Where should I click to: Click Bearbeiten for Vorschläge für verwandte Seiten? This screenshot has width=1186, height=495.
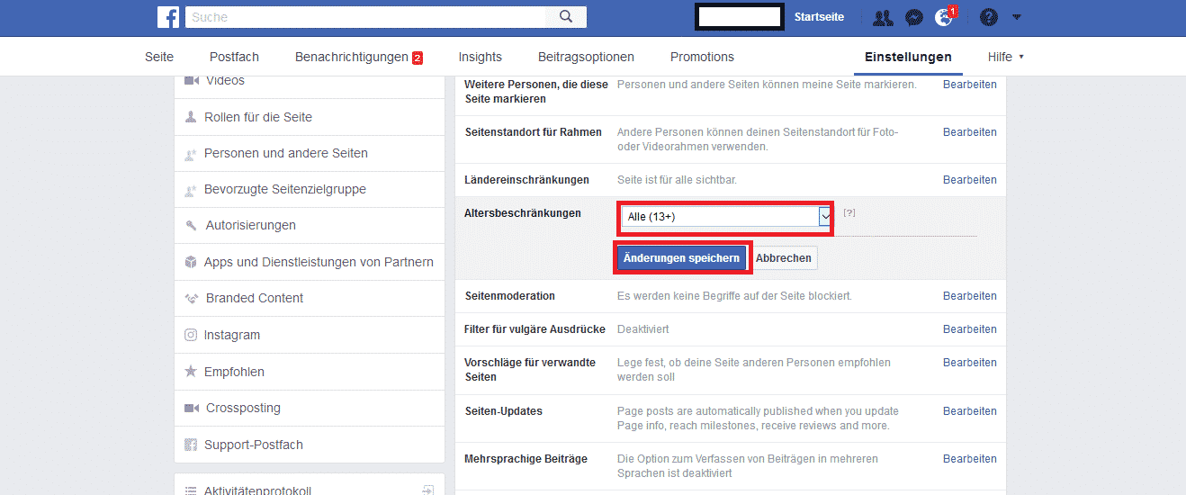[970, 363]
